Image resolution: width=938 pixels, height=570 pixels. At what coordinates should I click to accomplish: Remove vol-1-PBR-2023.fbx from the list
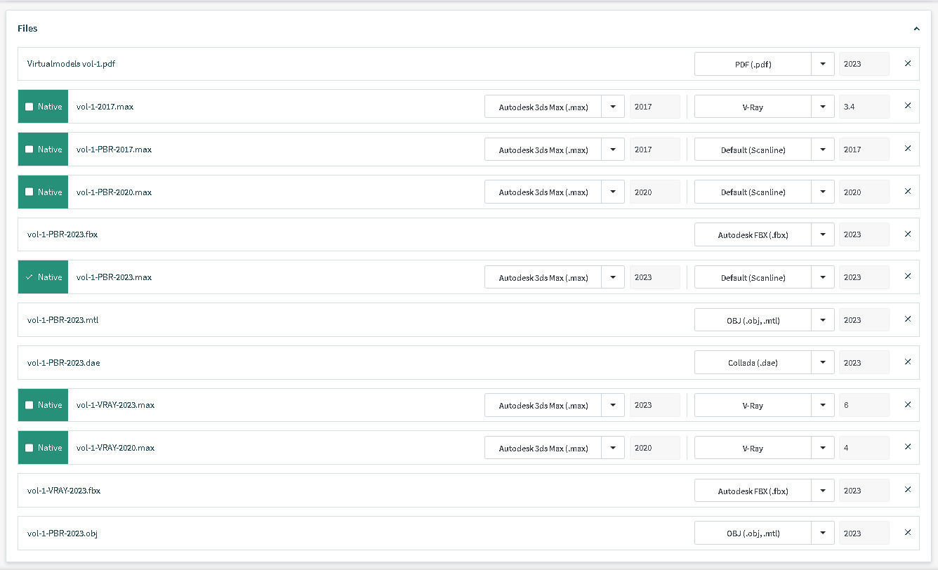click(x=907, y=234)
